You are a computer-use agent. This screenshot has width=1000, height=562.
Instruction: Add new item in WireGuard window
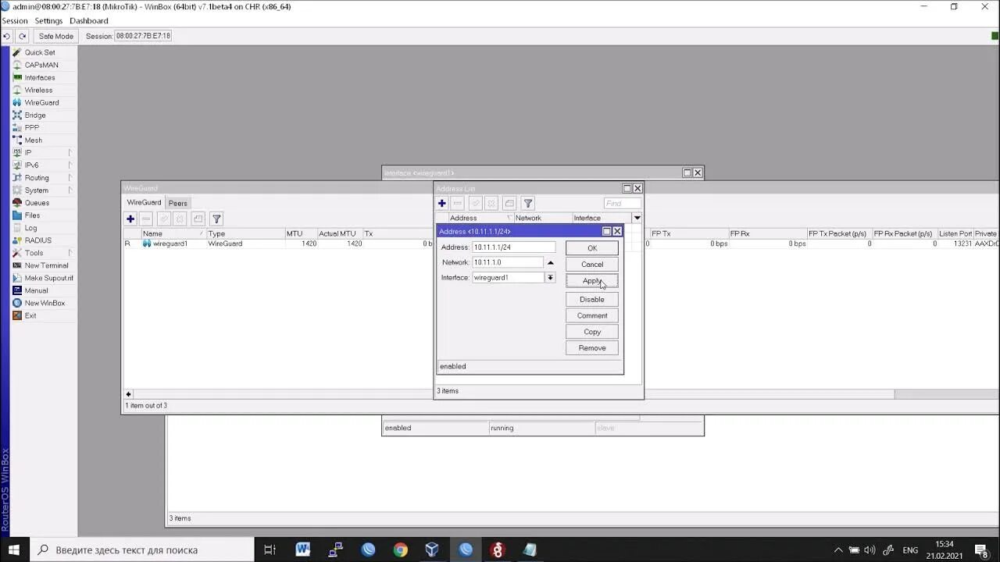(130, 219)
